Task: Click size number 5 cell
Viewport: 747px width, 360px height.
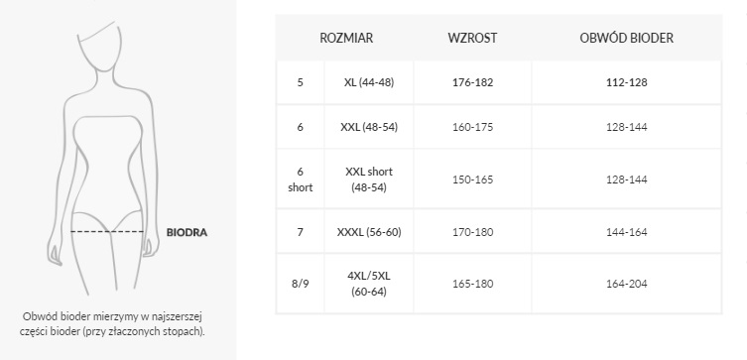Action: click(x=301, y=82)
